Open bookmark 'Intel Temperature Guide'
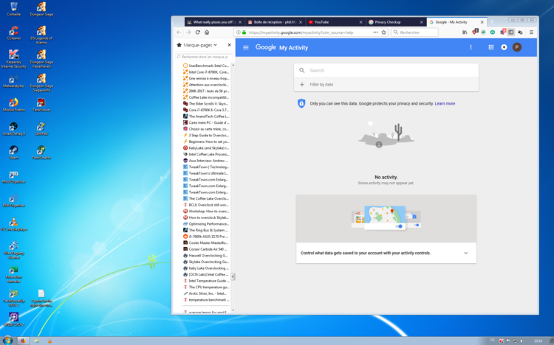 pos(206,281)
